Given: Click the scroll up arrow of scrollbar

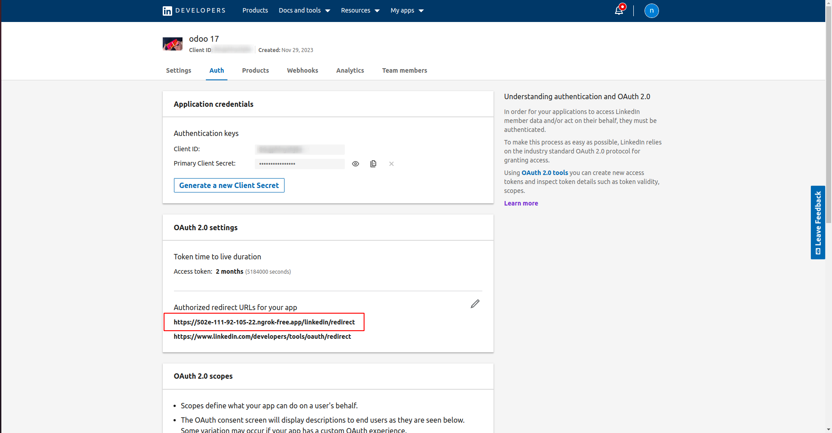Looking at the screenshot, I should pos(829,3).
